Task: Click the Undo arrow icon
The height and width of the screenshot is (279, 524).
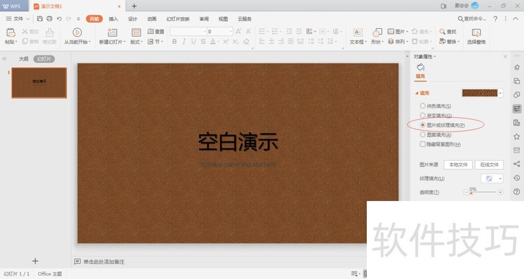Action: [60, 19]
